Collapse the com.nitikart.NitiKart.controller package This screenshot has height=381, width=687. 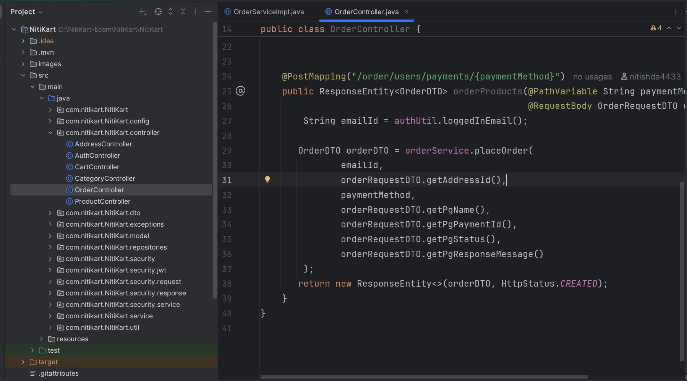click(50, 133)
